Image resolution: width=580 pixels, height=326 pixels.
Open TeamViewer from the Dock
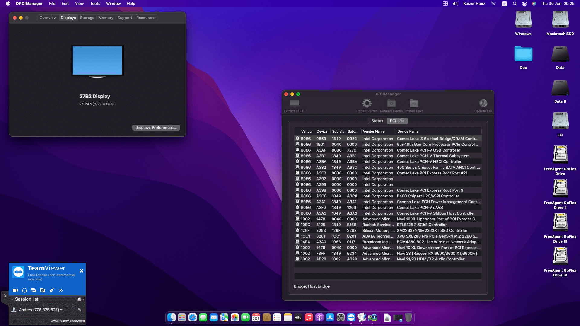(x=351, y=318)
